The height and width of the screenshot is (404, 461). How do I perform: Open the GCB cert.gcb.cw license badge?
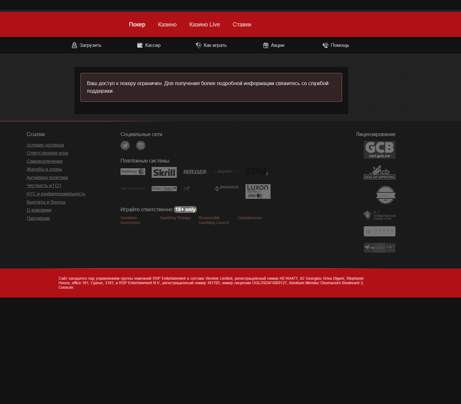pos(379,150)
